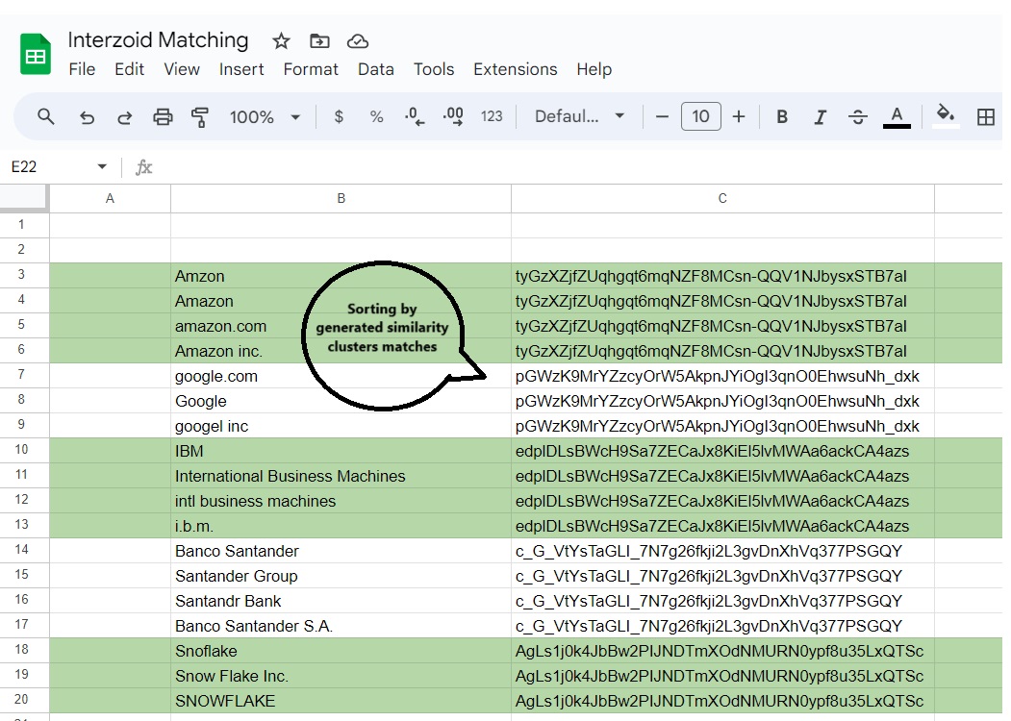Toggle strikethrough formatting
The height and width of the screenshot is (721, 1011).
point(857,116)
